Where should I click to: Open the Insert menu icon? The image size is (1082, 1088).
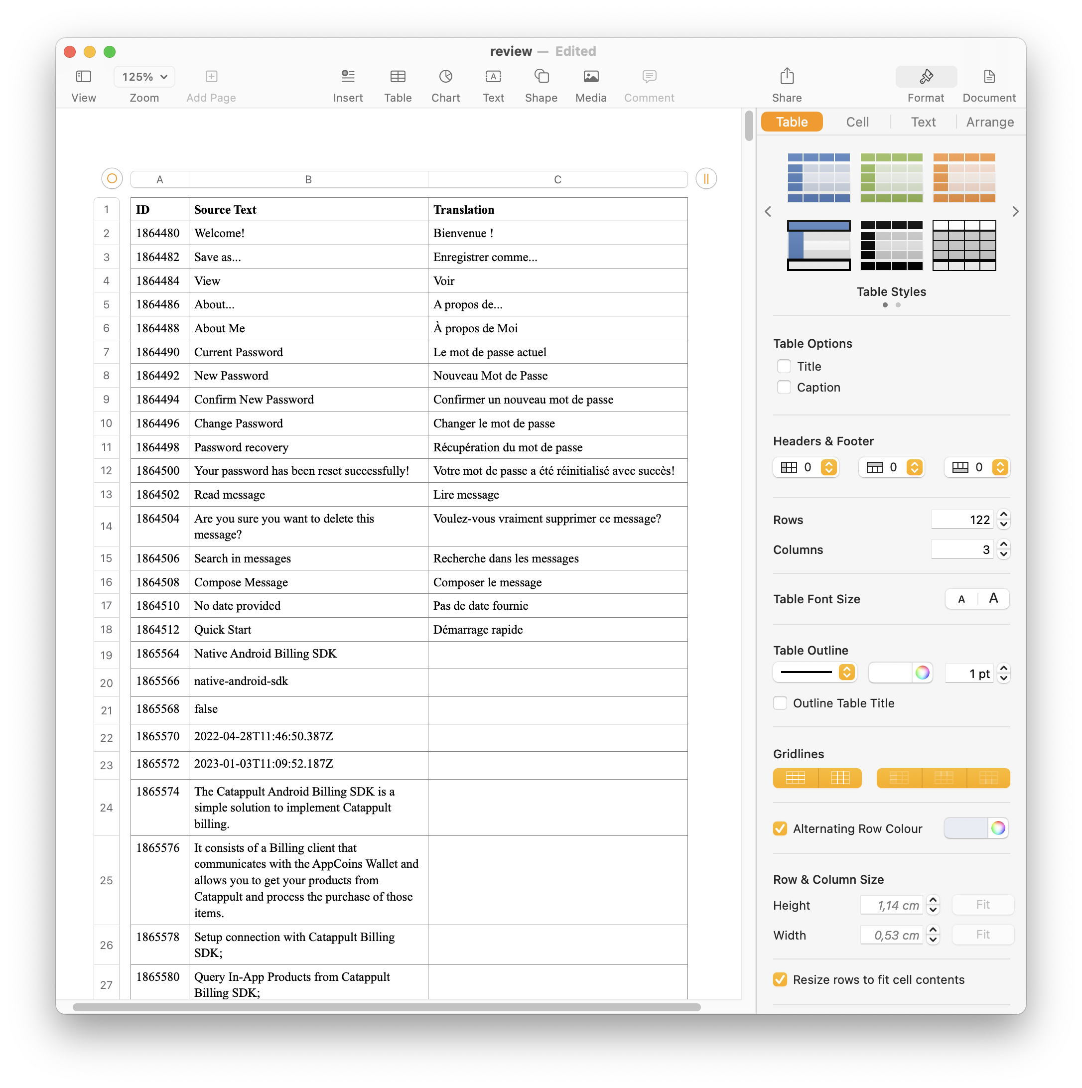(x=348, y=77)
